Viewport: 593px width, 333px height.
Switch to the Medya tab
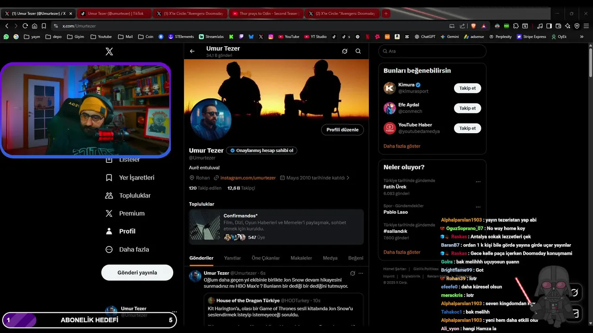click(x=330, y=258)
